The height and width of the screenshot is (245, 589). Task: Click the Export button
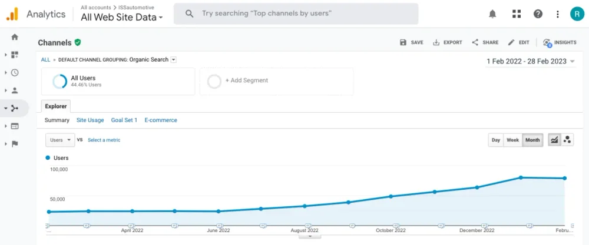[448, 42]
